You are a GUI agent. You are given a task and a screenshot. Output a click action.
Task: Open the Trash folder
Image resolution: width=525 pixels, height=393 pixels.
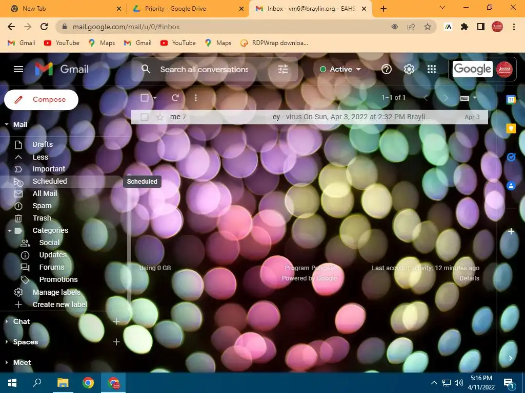tap(42, 218)
